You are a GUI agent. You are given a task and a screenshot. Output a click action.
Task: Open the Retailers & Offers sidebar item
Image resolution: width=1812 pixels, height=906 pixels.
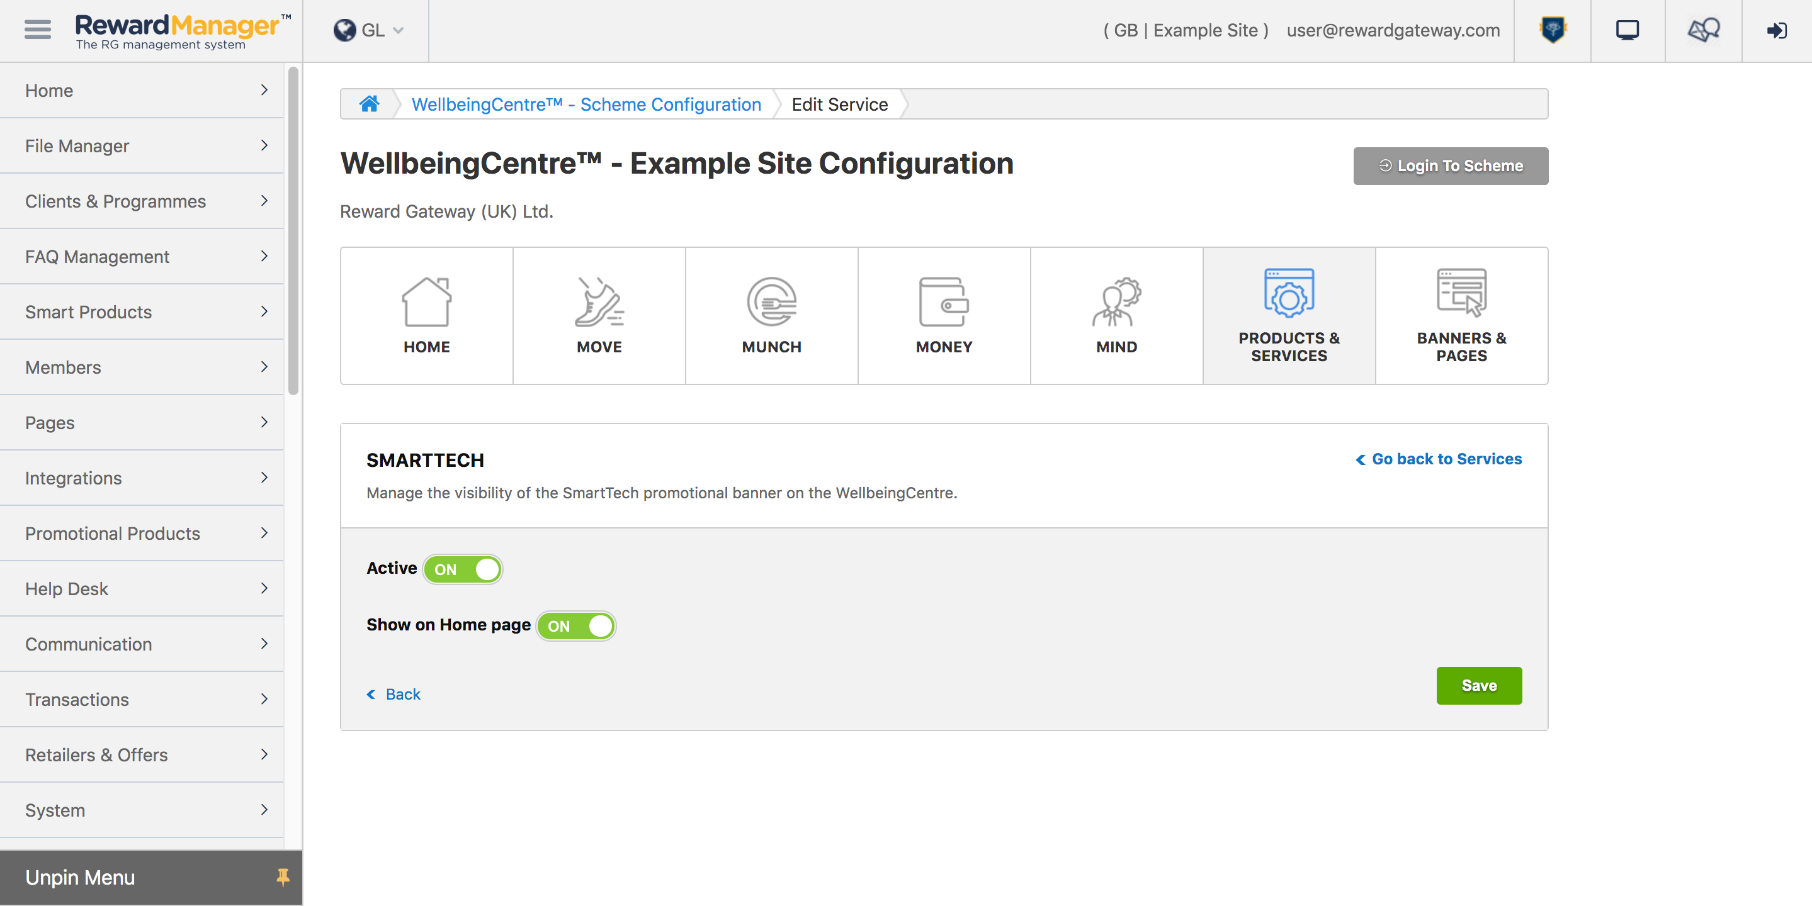(142, 755)
